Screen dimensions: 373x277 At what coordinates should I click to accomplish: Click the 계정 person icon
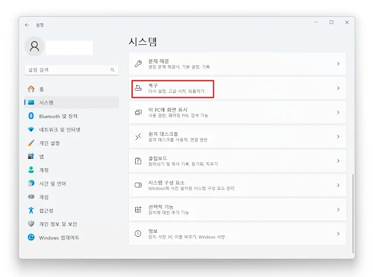click(31, 170)
